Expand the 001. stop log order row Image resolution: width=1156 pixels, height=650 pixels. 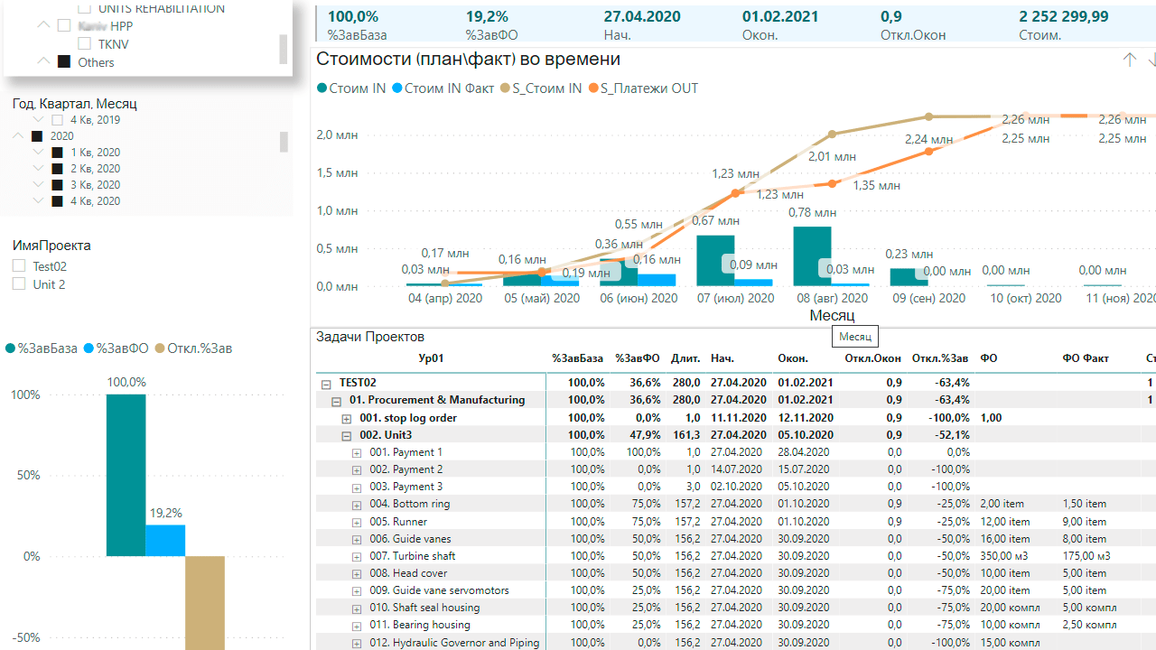click(x=347, y=419)
